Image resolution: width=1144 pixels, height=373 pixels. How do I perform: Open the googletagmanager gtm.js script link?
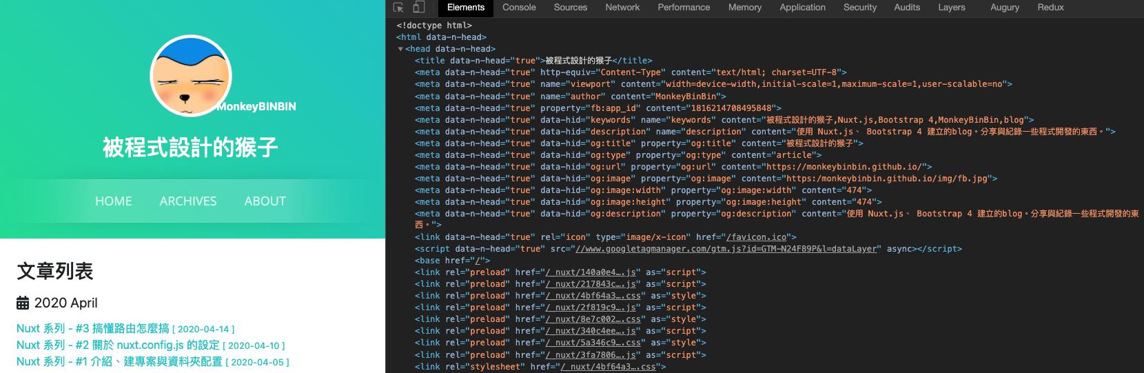[726, 249]
